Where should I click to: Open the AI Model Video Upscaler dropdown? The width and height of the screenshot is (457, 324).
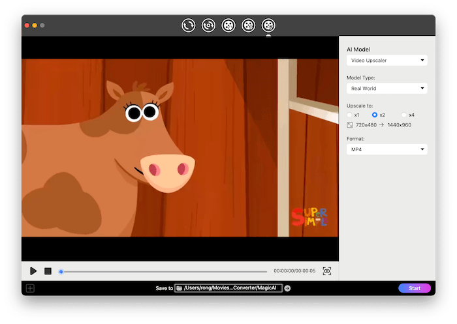(x=386, y=61)
